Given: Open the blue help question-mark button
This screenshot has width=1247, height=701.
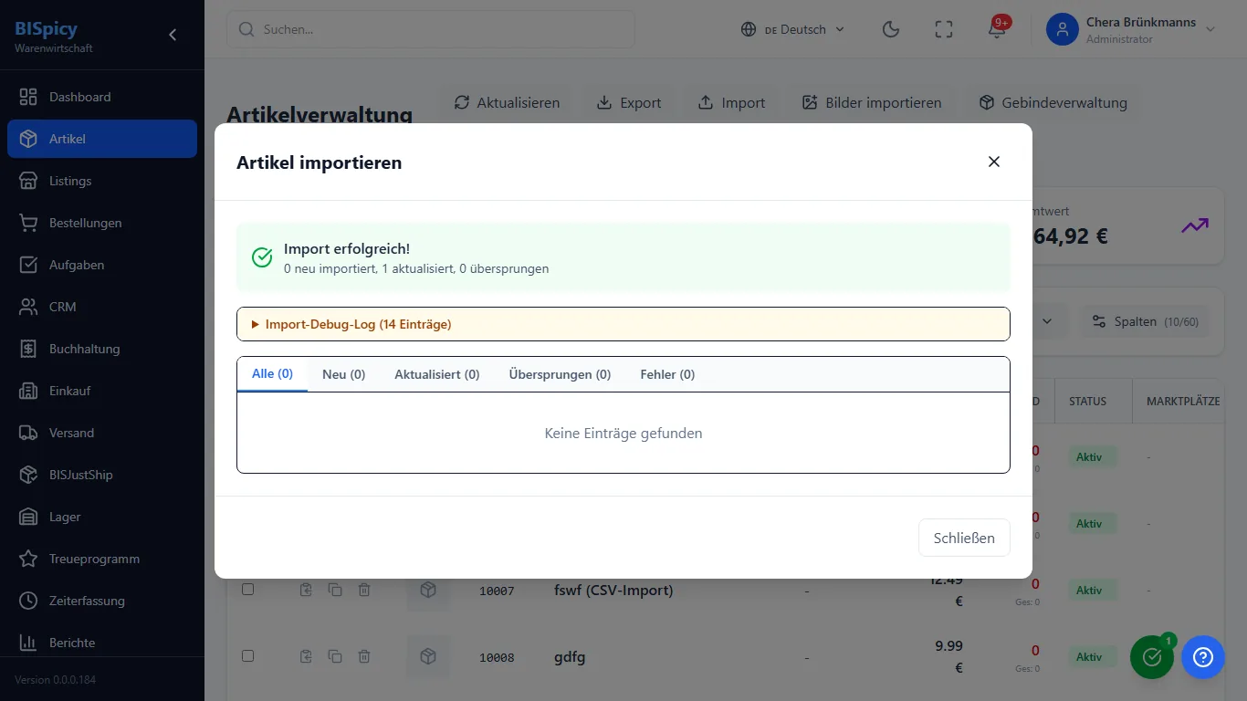Looking at the screenshot, I should (x=1203, y=657).
